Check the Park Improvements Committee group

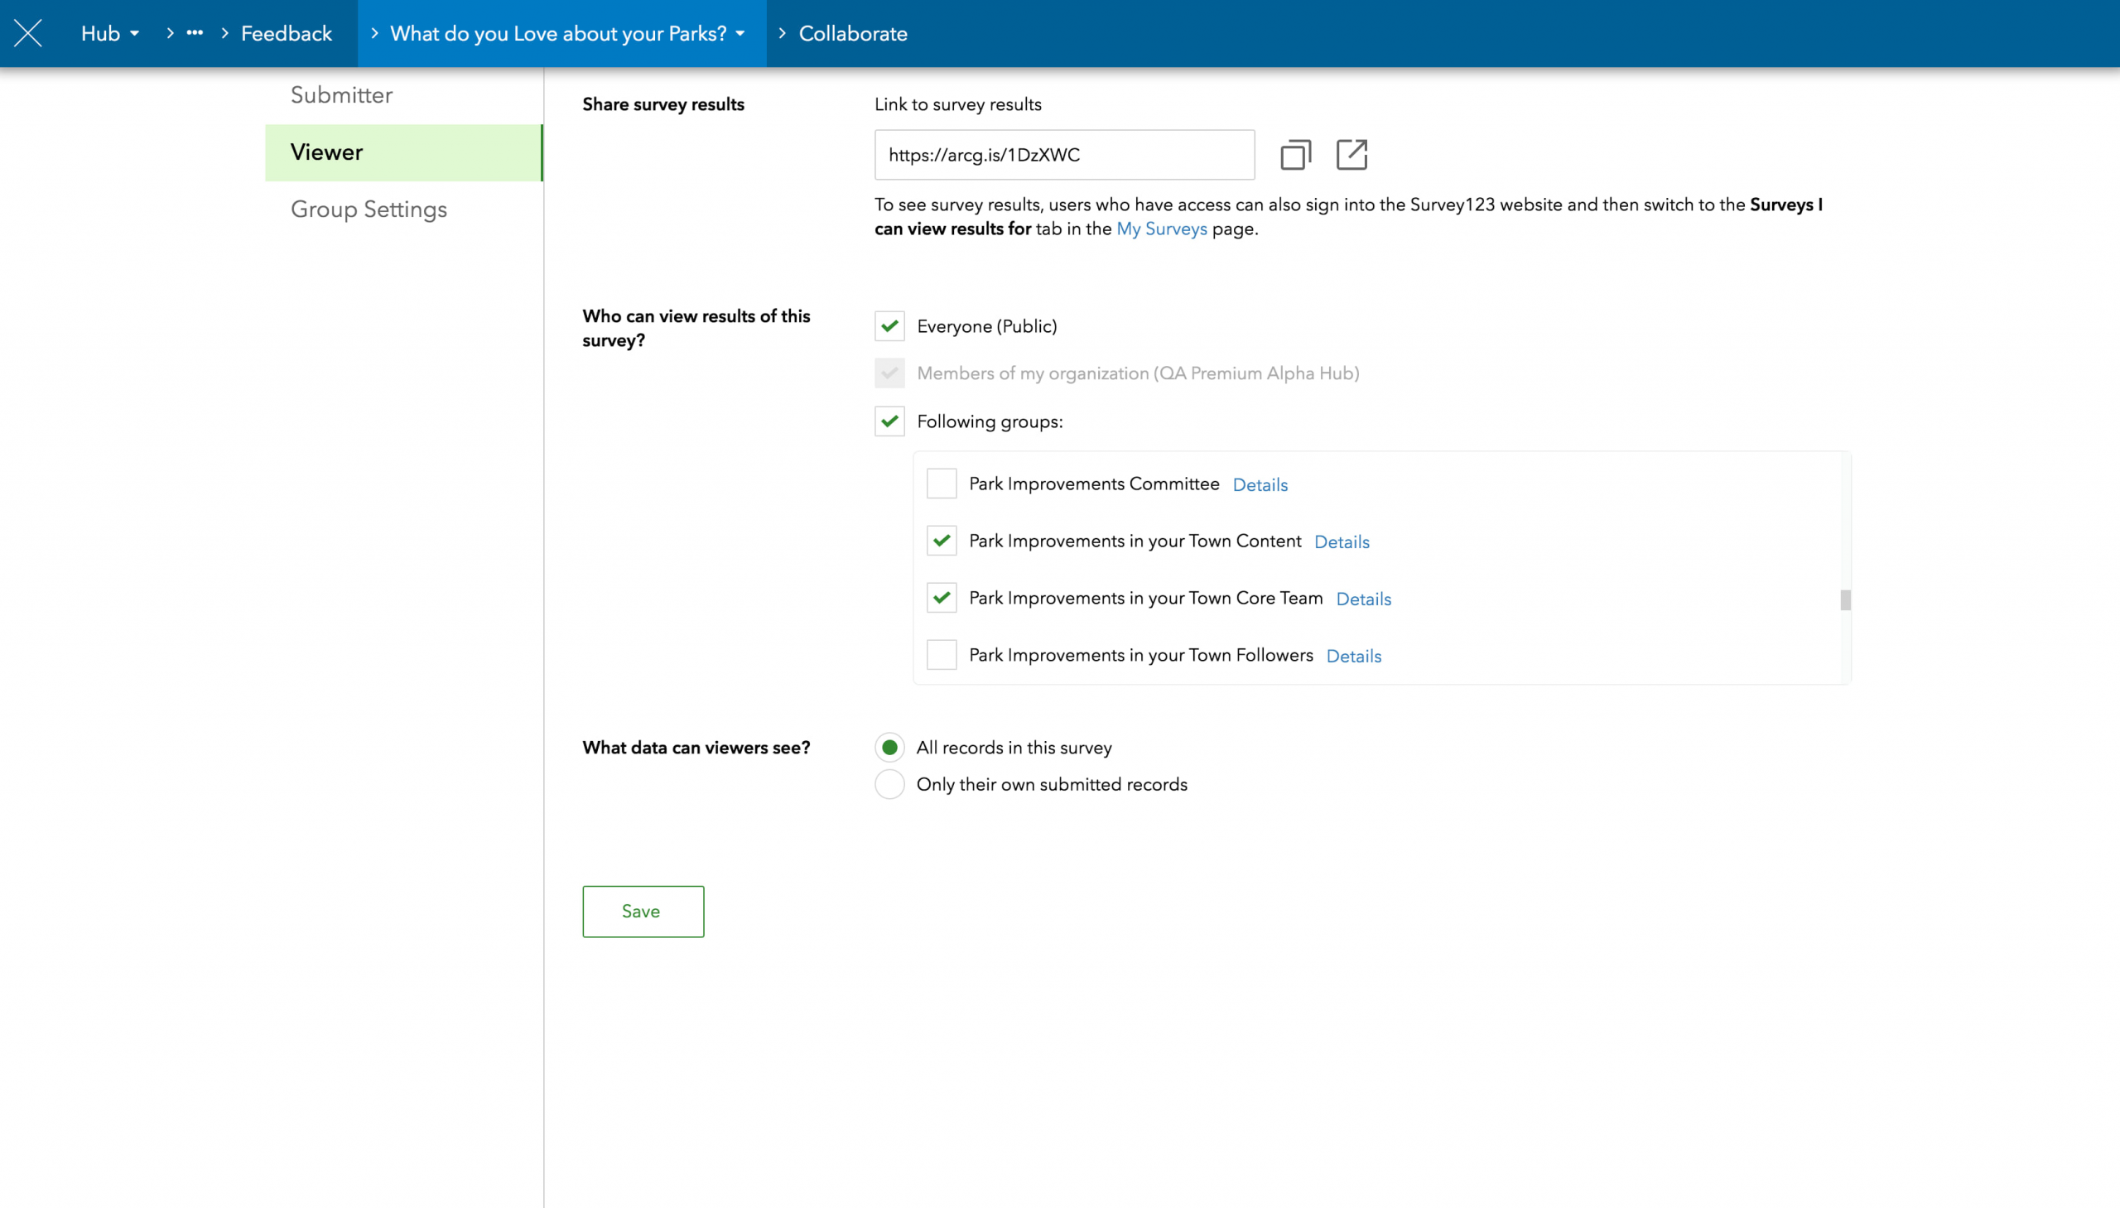[x=941, y=484]
